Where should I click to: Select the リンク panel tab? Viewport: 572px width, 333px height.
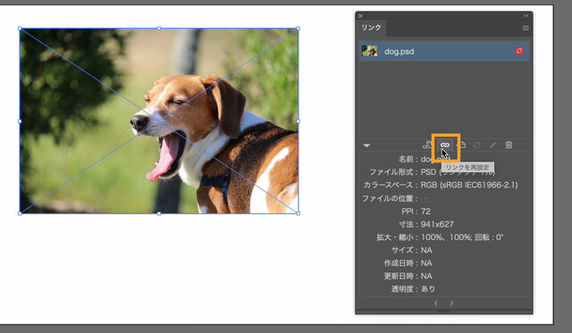pyautogui.click(x=372, y=28)
